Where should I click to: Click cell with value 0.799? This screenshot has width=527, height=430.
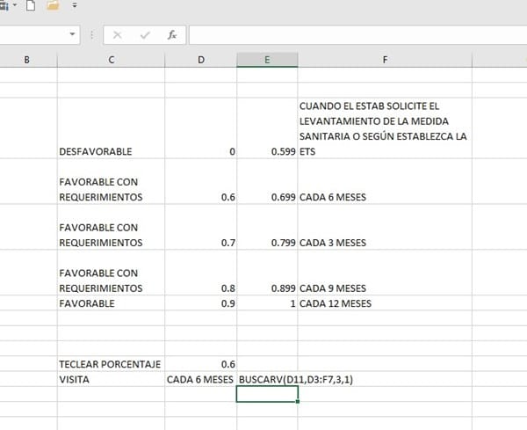267,227
